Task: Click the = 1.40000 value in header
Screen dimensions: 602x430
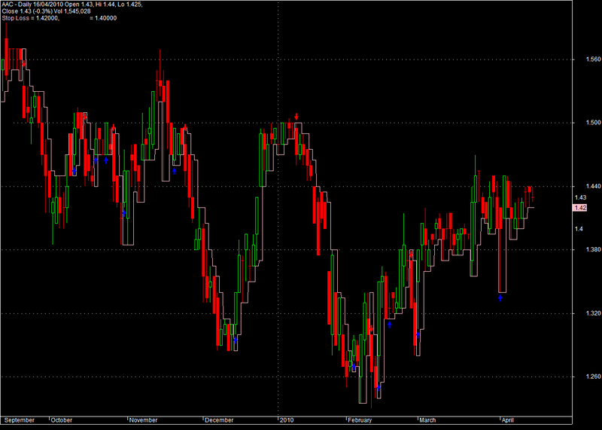Action: pos(103,18)
